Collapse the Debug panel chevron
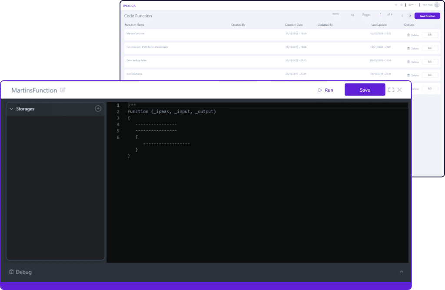The height and width of the screenshot is (290, 445). point(401,271)
